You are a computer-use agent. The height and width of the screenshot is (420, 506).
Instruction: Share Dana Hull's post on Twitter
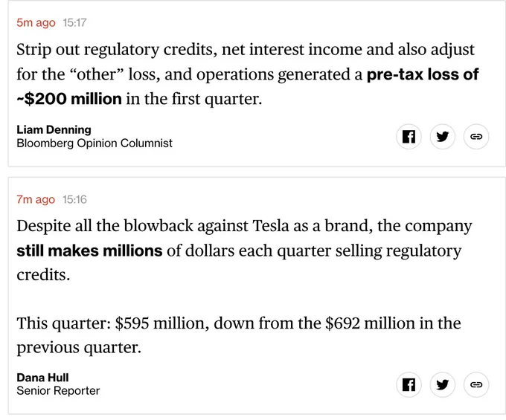(x=443, y=384)
